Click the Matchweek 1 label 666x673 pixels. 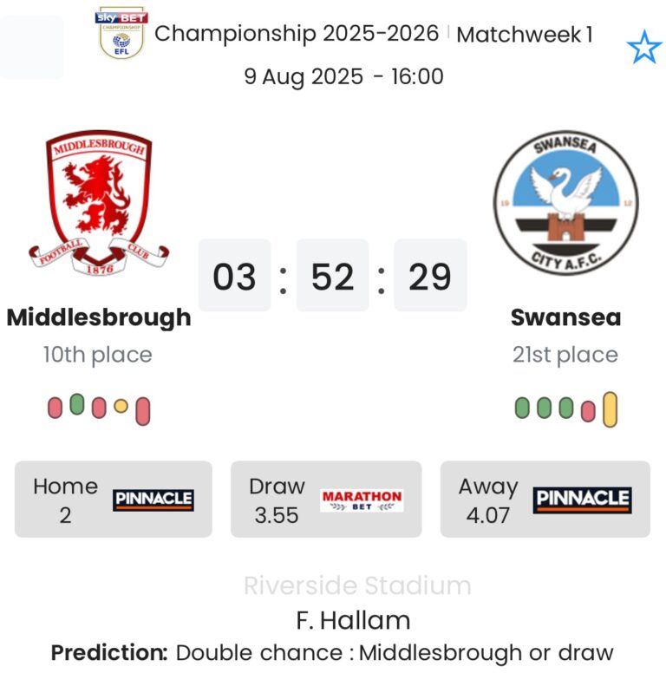point(525,35)
